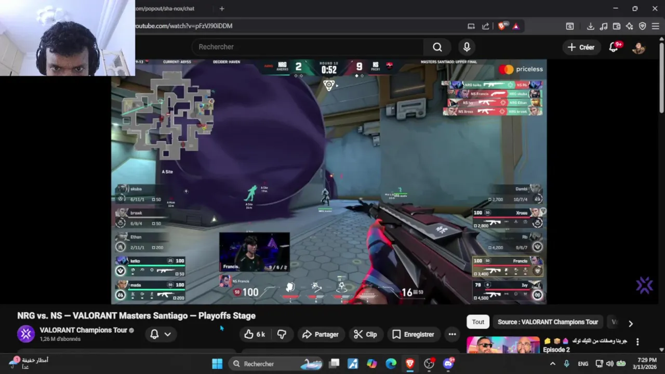Viewport: 665px width, 374px height.
Task: Click the Clip button
Action: [365, 335]
